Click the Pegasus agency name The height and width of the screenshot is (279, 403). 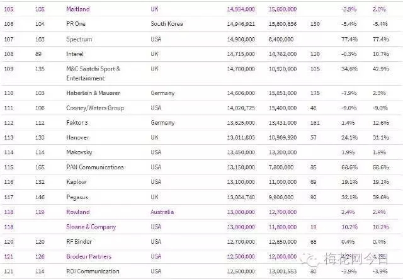[x=77, y=197]
